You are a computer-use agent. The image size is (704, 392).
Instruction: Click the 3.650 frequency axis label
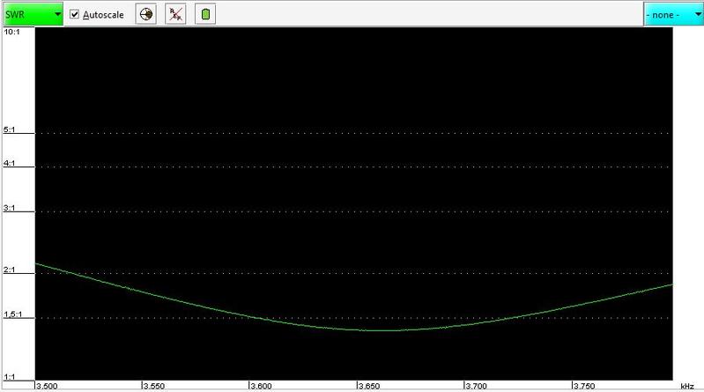coord(369,386)
